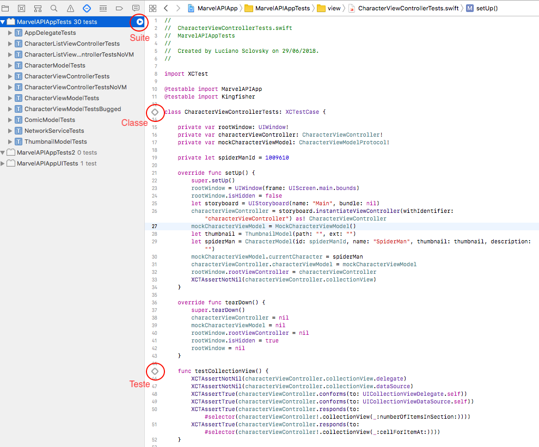The image size is (539, 447).
Task: Expand CharacterListView...ntrollerTestsNoVM disclosure triangle
Action: [x=10, y=54]
